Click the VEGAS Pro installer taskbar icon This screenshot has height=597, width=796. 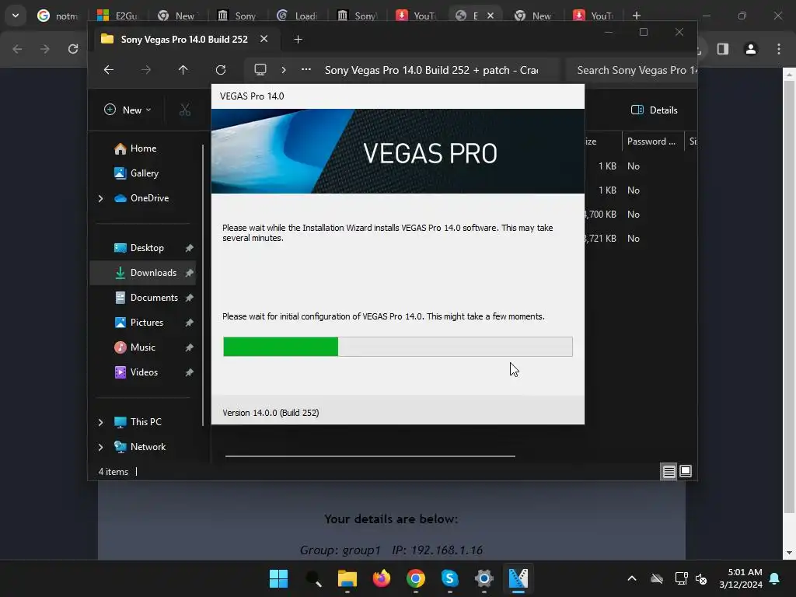[518, 578]
